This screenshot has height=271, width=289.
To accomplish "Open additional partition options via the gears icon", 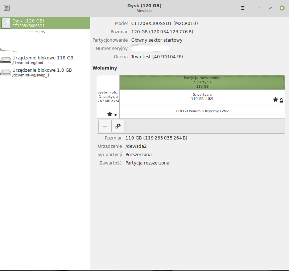I will pos(118,126).
